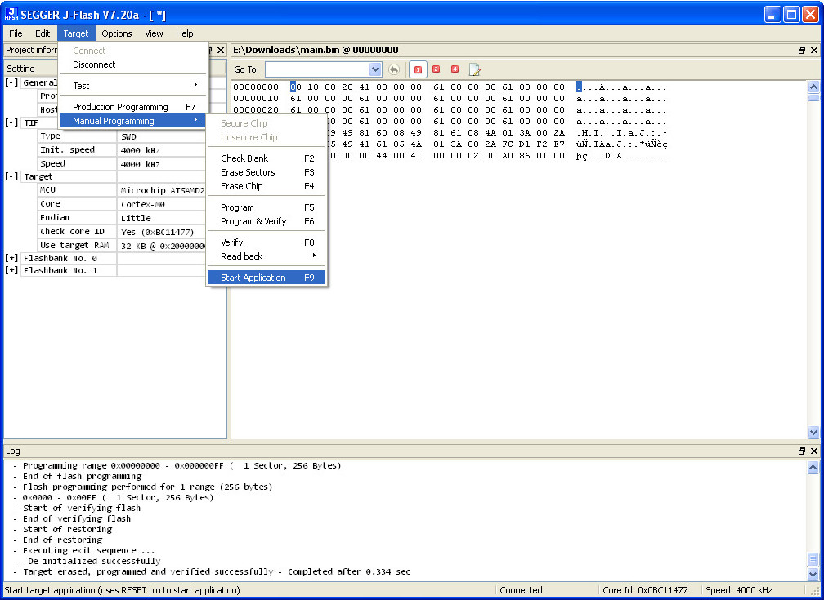Undock the hex data panel
Viewport: 824px width, 600px height.
click(x=801, y=50)
